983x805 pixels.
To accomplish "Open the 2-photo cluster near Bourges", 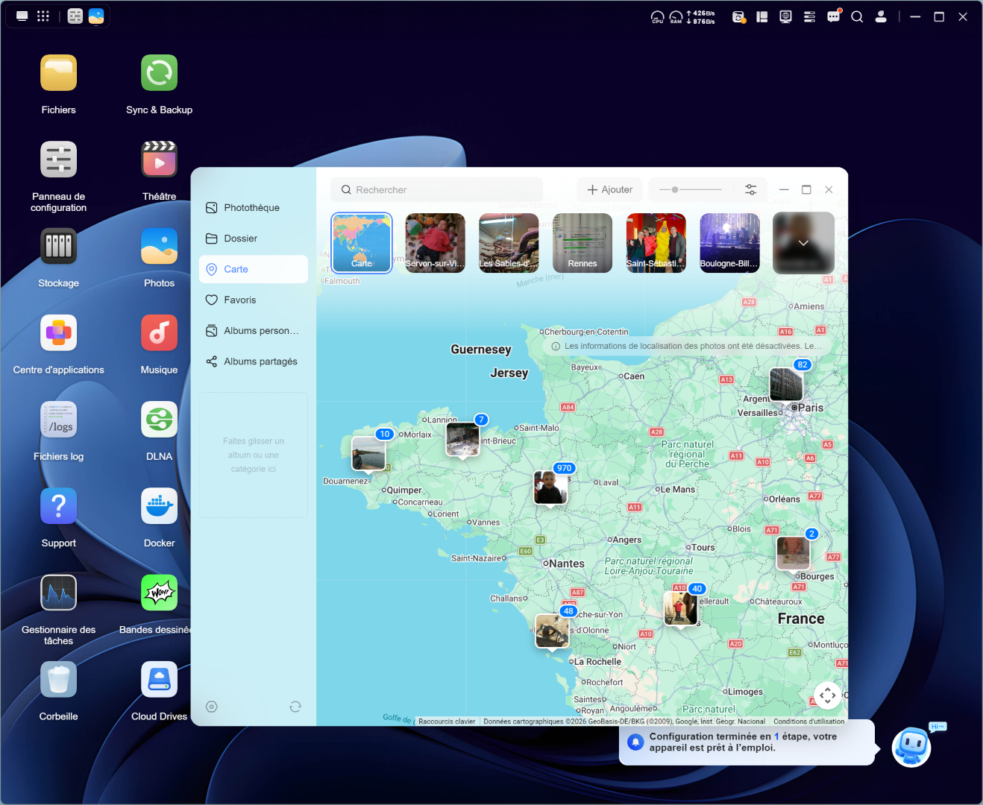I will (x=793, y=553).
